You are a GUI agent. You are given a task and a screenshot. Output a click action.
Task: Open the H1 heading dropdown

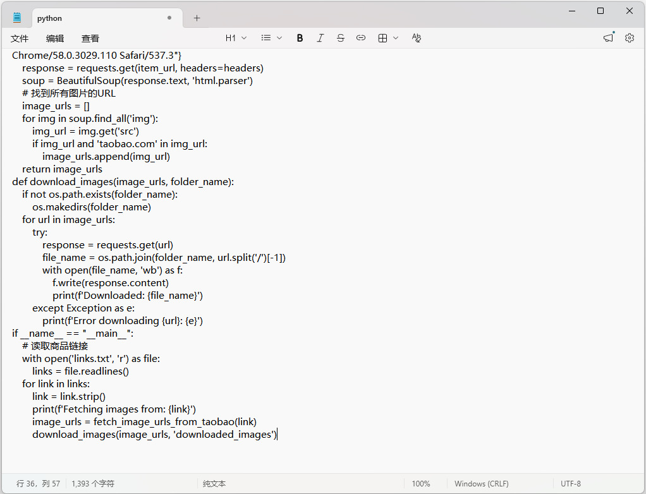click(236, 38)
